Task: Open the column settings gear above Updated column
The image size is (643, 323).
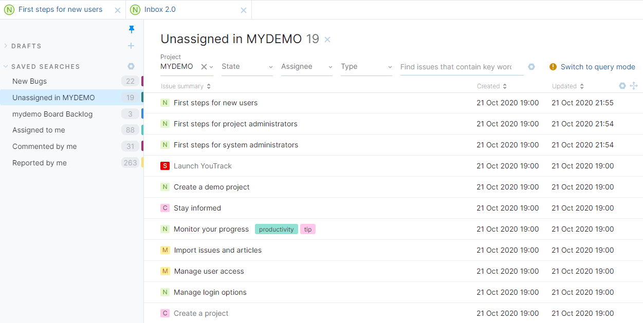Action: point(622,86)
